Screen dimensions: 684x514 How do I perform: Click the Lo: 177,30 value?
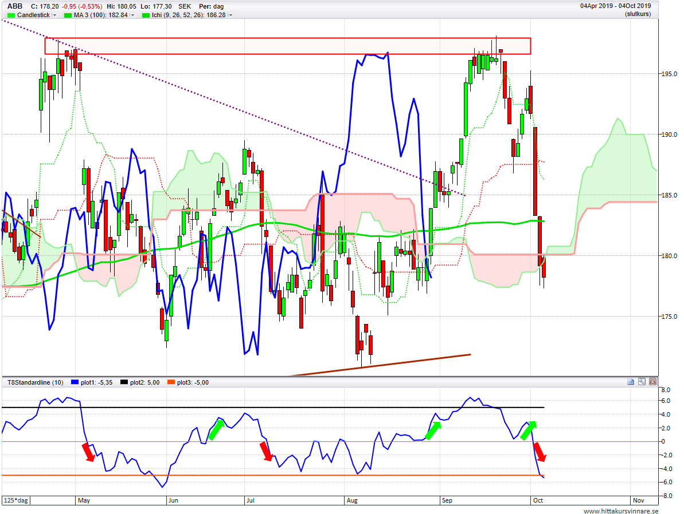click(156, 6)
